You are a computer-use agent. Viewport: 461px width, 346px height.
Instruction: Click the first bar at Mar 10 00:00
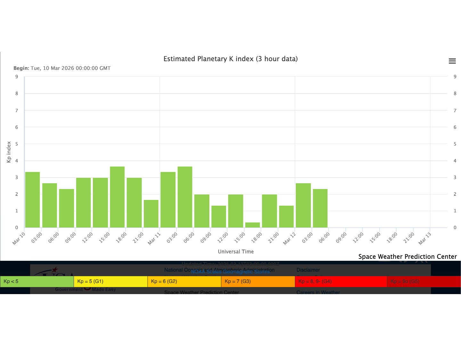[33, 200]
